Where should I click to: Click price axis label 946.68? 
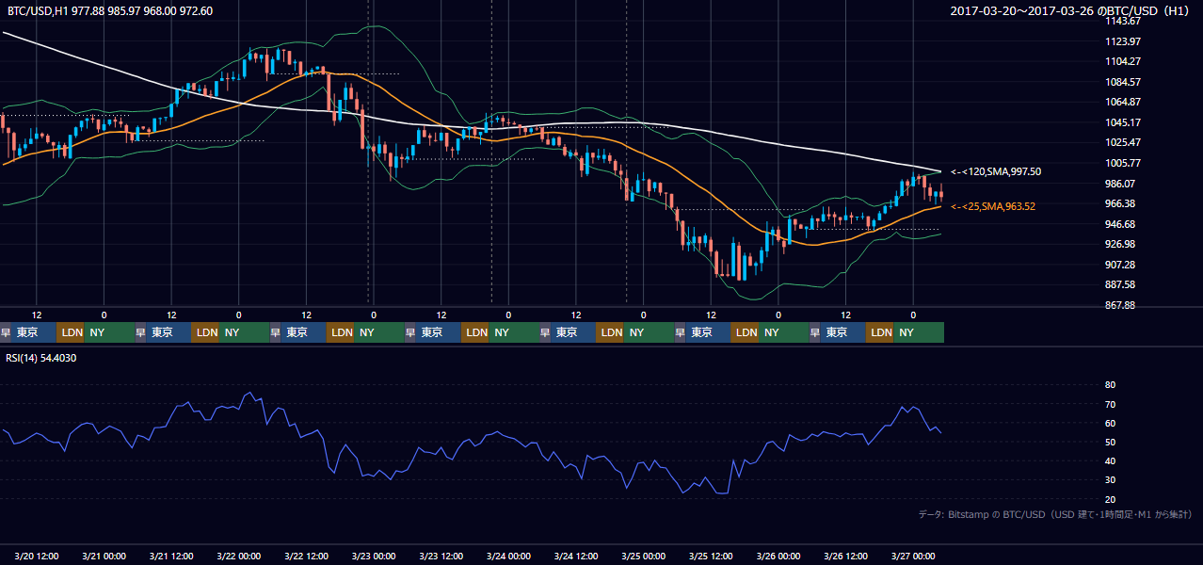[x=1120, y=224]
